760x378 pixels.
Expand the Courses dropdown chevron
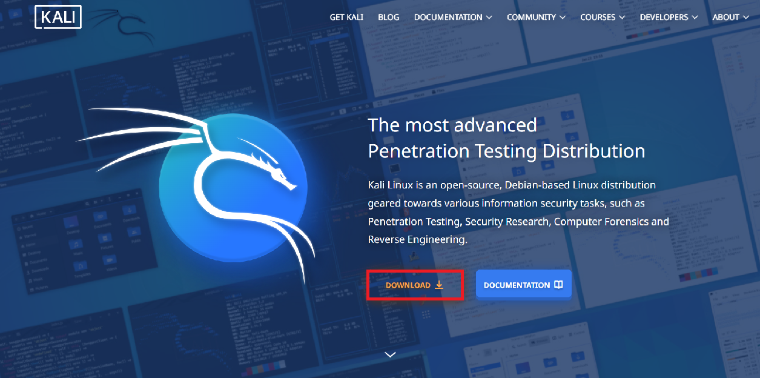[622, 18]
